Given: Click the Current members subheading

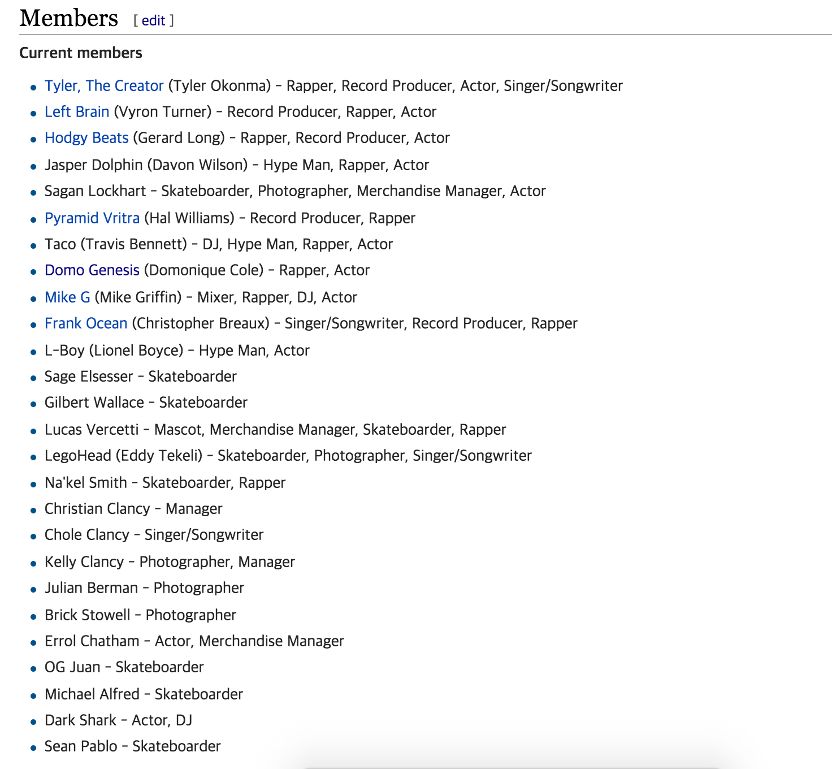Looking at the screenshot, I should point(81,53).
